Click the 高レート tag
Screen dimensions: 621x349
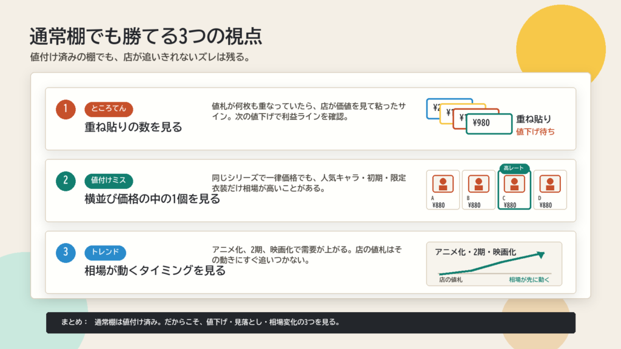[x=514, y=168]
